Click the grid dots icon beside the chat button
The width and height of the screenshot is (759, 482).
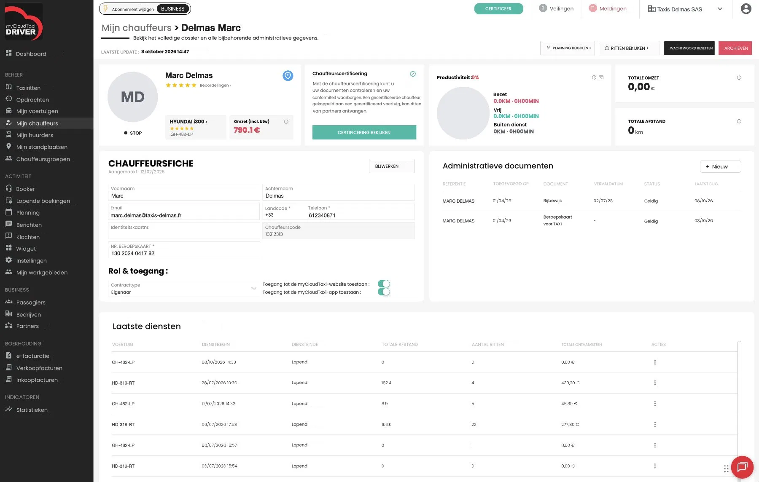[726, 469]
